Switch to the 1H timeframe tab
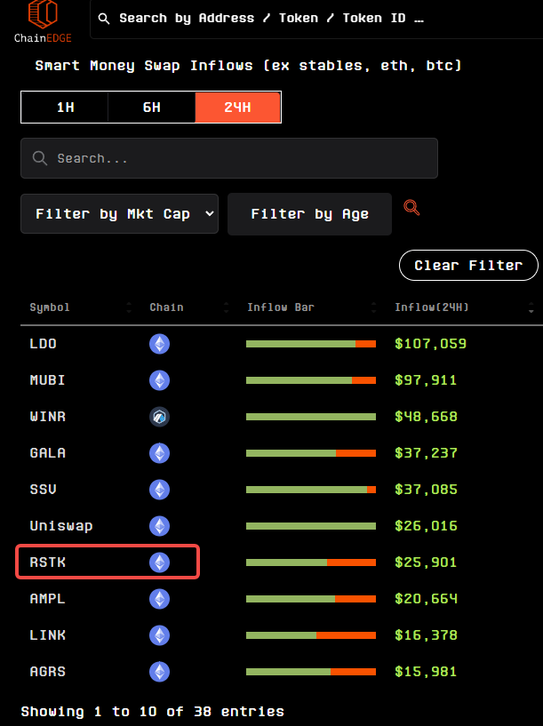Image resolution: width=543 pixels, height=726 pixels. tap(65, 108)
